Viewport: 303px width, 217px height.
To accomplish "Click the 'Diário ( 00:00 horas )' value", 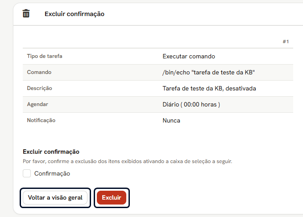I will 191,104.
